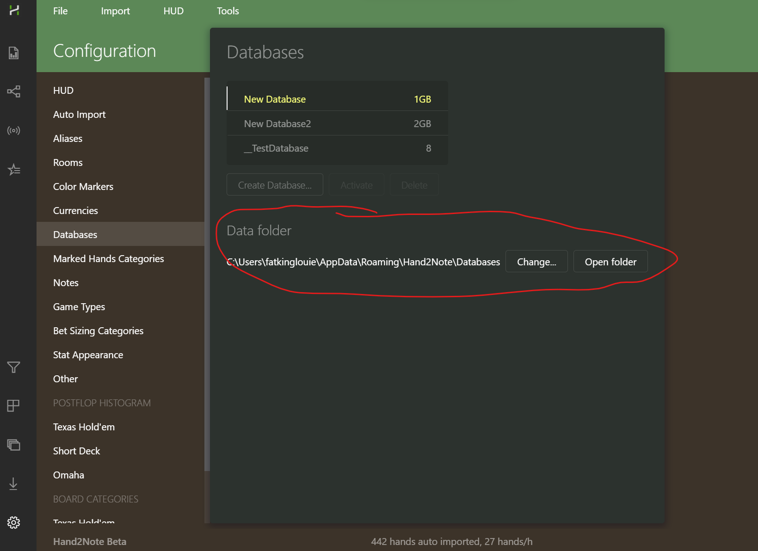This screenshot has width=758, height=551.
Task: Go to Currencies settings
Action: [120, 211]
